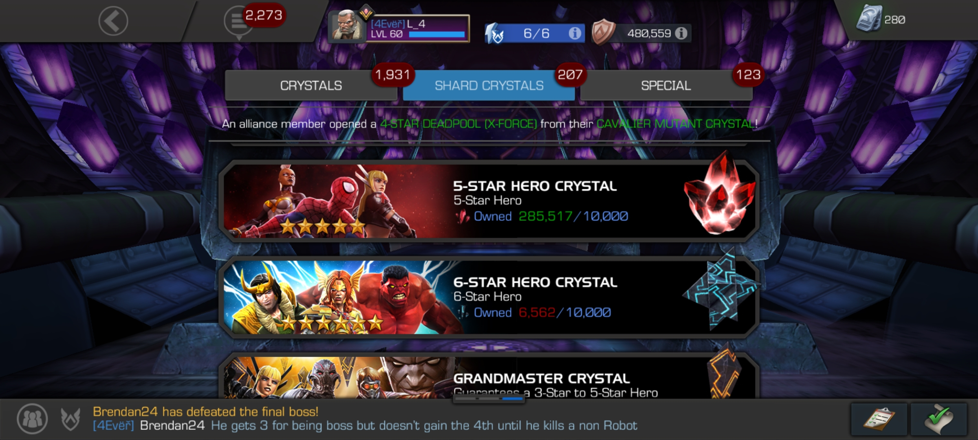Tap the alliance emblem icon in chat bar
Image resolution: width=978 pixels, height=440 pixels.
(x=70, y=419)
